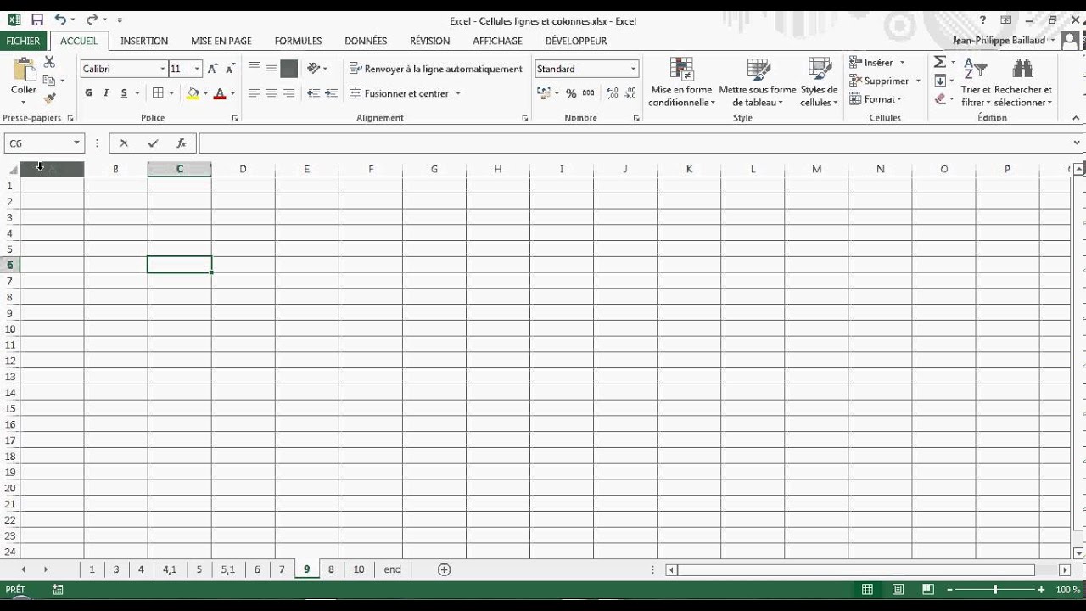Switch to MISE EN PAGE tab
Screen dimensions: 1086x611
tap(221, 41)
